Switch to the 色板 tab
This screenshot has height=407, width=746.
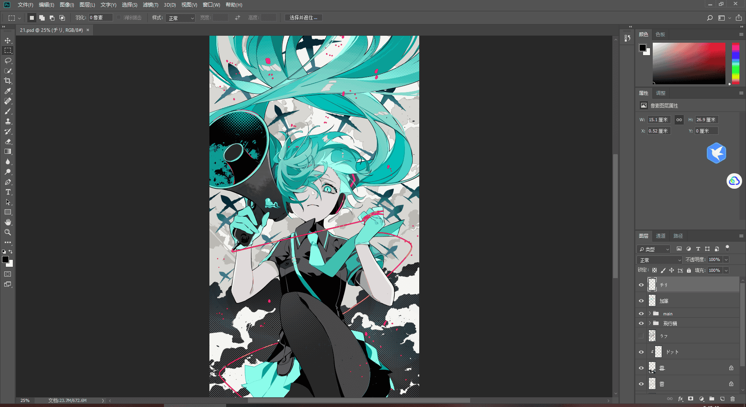[660, 34]
